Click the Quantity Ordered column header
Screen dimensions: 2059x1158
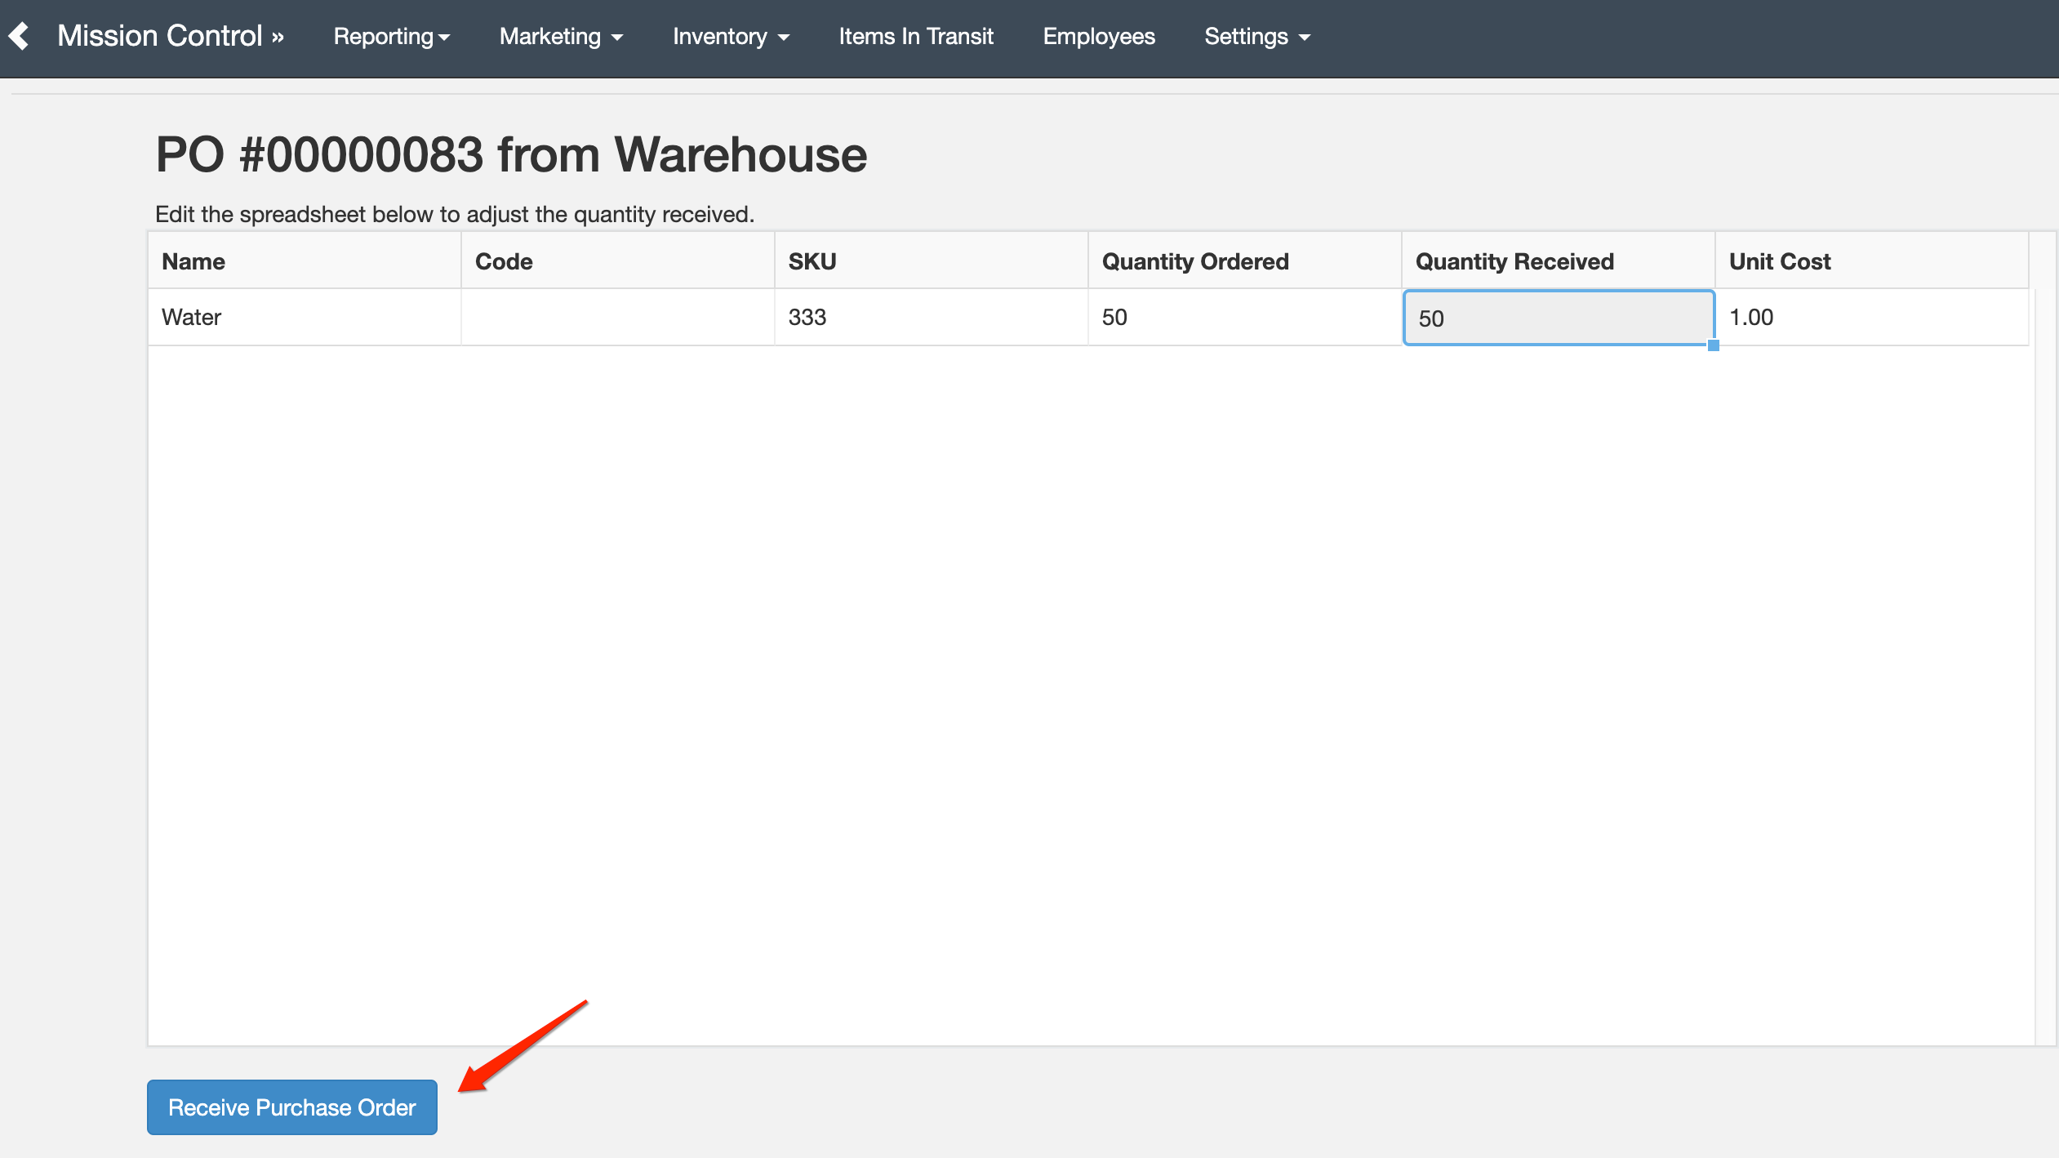coord(1245,261)
